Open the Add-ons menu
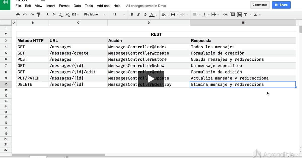This screenshot has width=302, height=158. point(103,6)
